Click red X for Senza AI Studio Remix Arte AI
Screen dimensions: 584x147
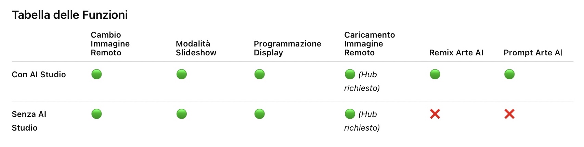click(435, 114)
